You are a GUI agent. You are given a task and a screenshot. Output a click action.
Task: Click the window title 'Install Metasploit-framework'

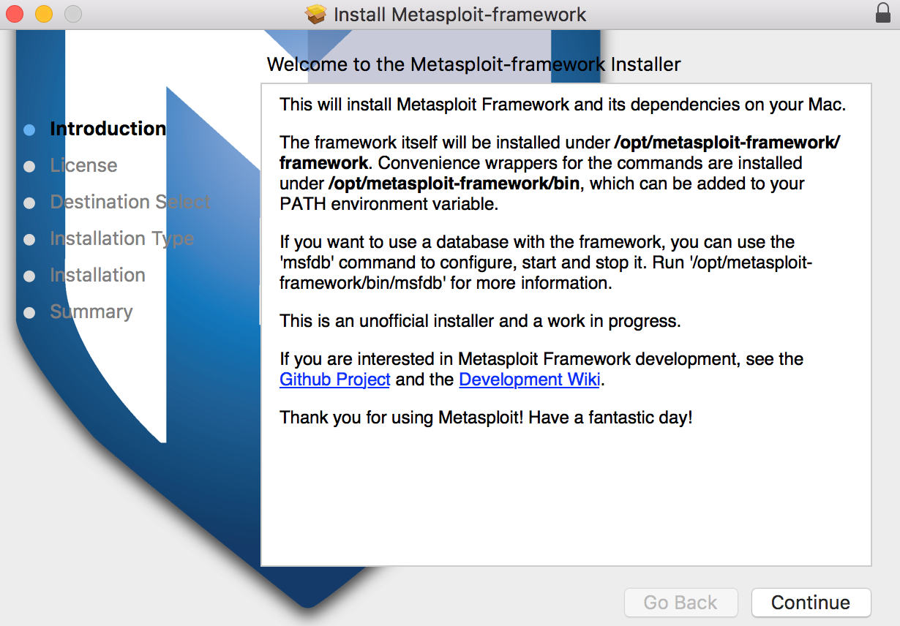point(460,14)
